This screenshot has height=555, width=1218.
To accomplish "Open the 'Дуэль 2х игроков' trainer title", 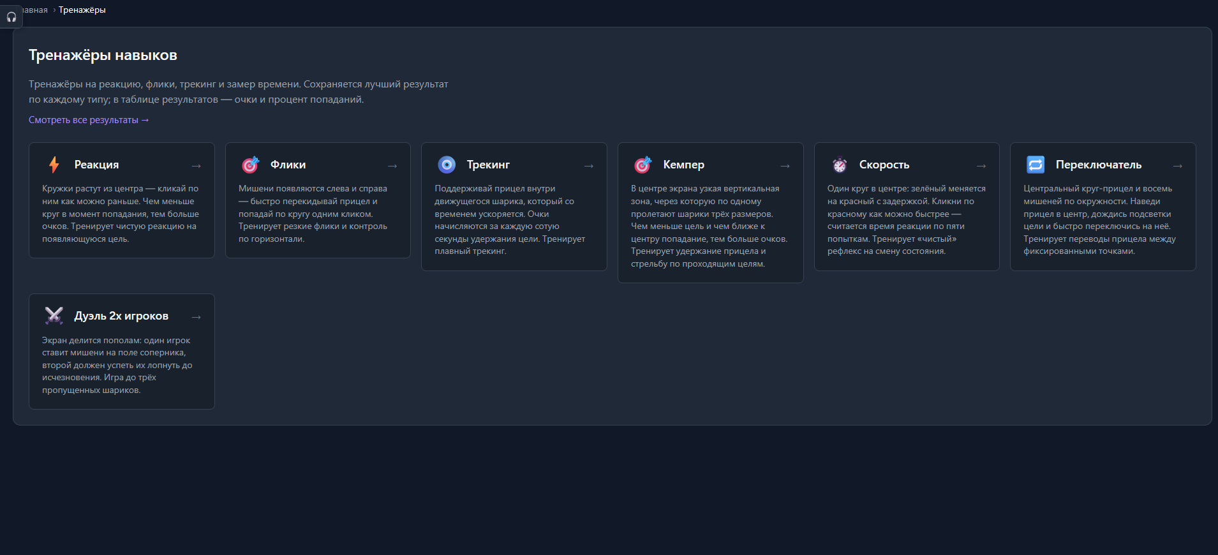I will click(x=121, y=316).
